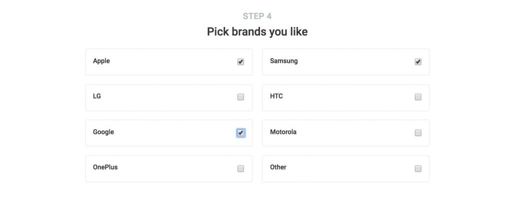This screenshot has height=197, width=513.
Task: Click the Other brand label text
Action: [278, 167]
